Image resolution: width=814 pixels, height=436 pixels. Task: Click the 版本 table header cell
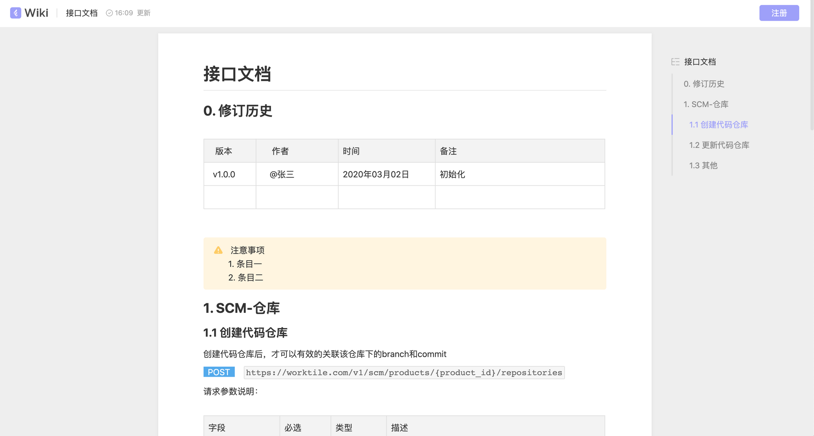coord(230,151)
